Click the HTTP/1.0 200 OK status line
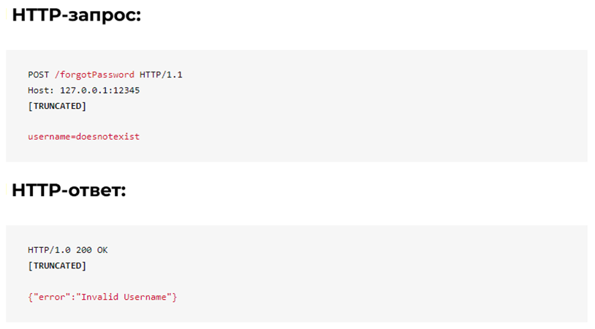Viewport: 595px width, 329px height. coord(67,250)
